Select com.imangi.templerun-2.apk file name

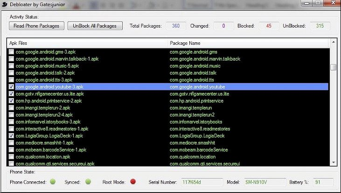43,108
